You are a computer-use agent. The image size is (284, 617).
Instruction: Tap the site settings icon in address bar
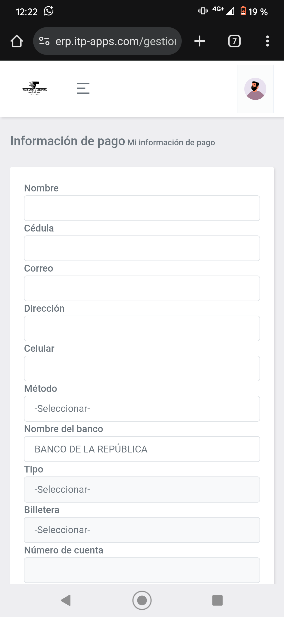[x=44, y=41]
